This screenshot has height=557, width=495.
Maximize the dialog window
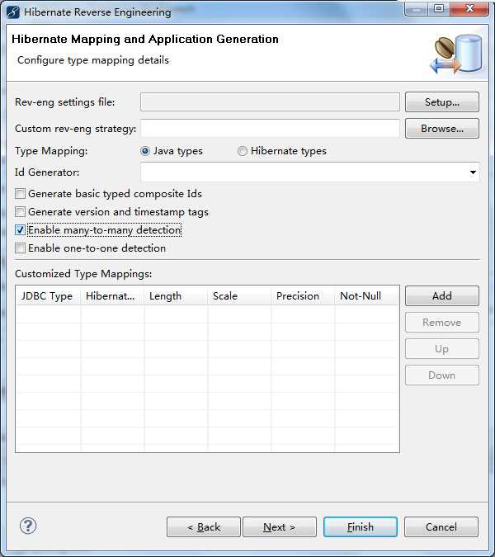click(439, 8)
